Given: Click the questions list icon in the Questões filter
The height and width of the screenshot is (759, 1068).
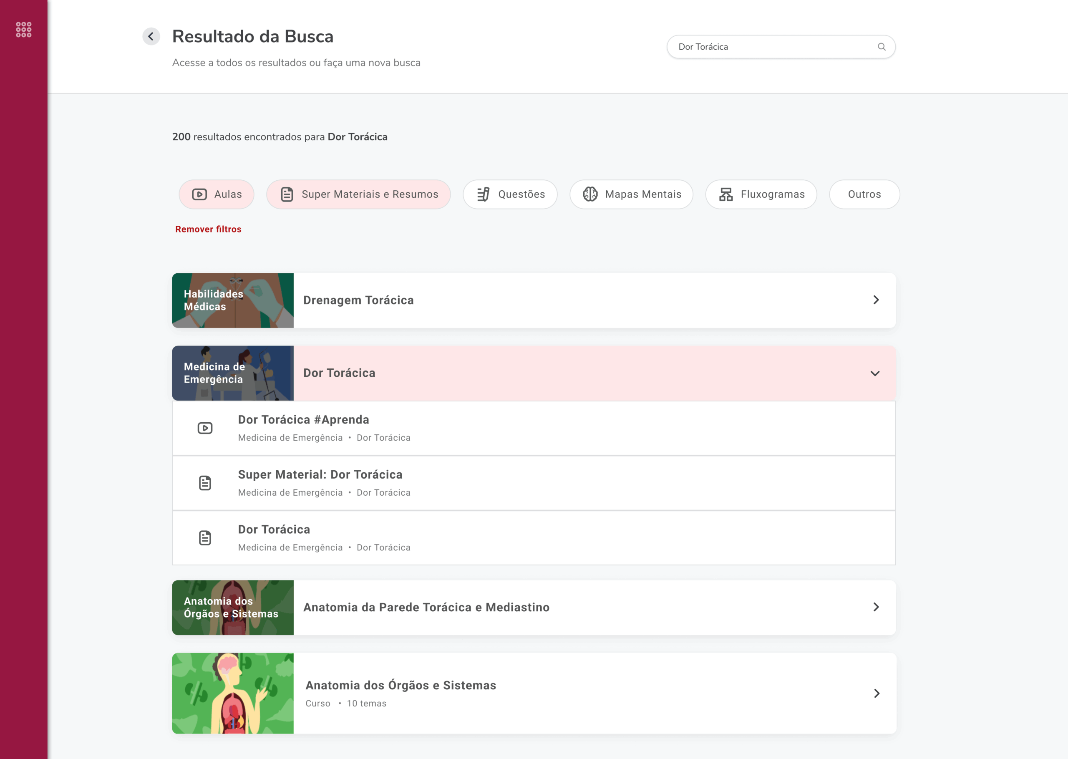Looking at the screenshot, I should point(483,194).
